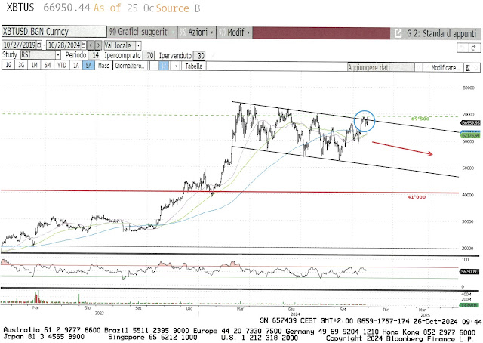
Task: Click the pop-out export icon beside G 2
Action: point(398,33)
